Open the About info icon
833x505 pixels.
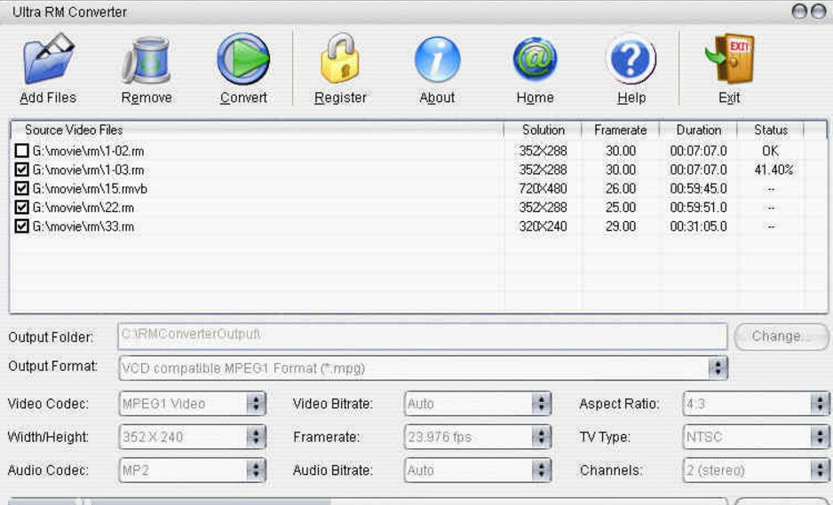point(437,60)
